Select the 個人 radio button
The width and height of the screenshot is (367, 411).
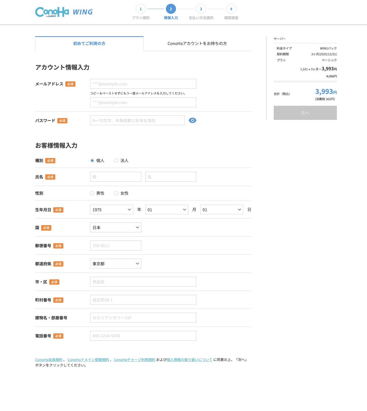(92, 161)
